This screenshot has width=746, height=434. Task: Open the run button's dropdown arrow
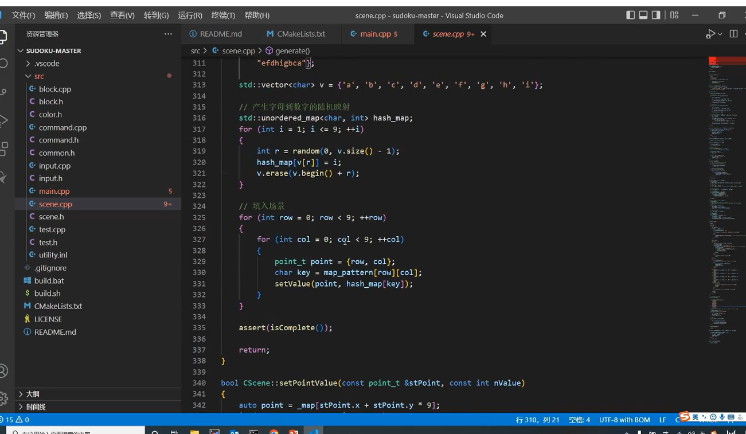(x=720, y=34)
